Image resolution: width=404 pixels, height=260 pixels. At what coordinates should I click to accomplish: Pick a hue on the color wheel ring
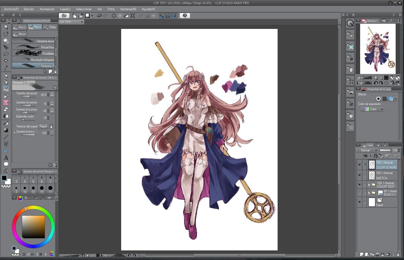coord(33,227)
